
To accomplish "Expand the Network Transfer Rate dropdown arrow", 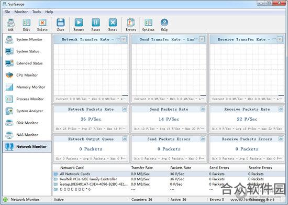I will tap(124, 39).
